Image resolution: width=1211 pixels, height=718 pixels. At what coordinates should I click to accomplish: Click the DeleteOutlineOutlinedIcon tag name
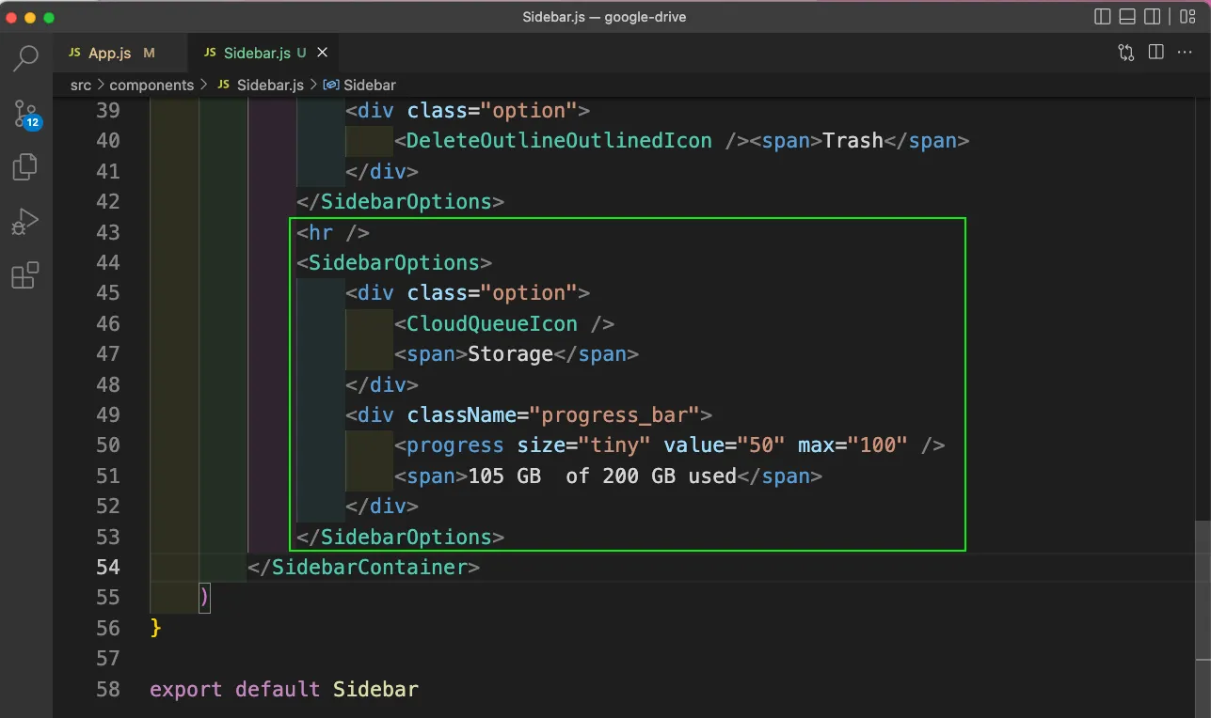(x=559, y=140)
